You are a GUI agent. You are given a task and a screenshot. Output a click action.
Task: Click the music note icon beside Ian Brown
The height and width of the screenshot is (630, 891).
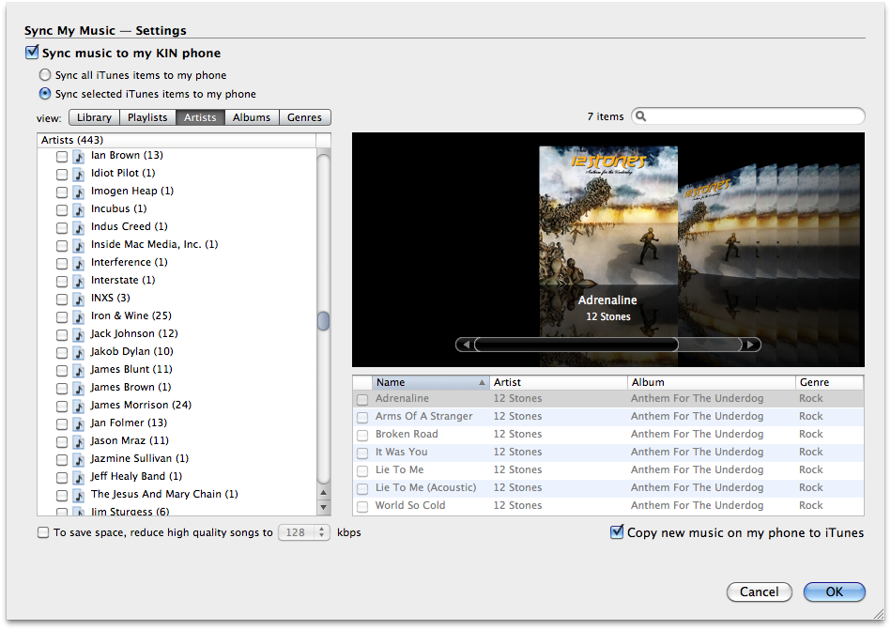pos(79,156)
